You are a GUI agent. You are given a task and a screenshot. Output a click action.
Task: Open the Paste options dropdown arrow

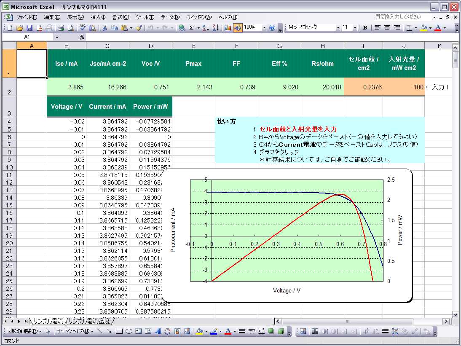point(131,28)
